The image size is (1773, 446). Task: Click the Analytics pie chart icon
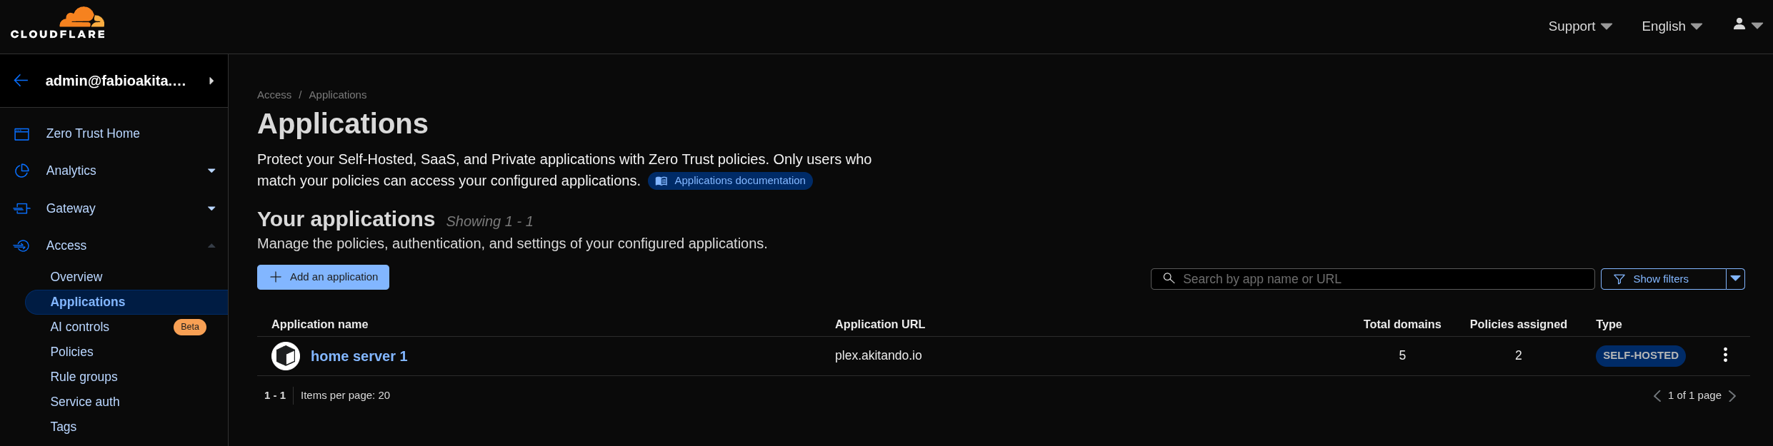(x=22, y=171)
